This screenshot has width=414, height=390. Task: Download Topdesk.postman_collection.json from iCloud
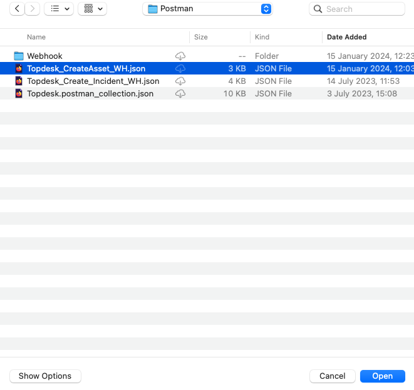[x=180, y=93]
